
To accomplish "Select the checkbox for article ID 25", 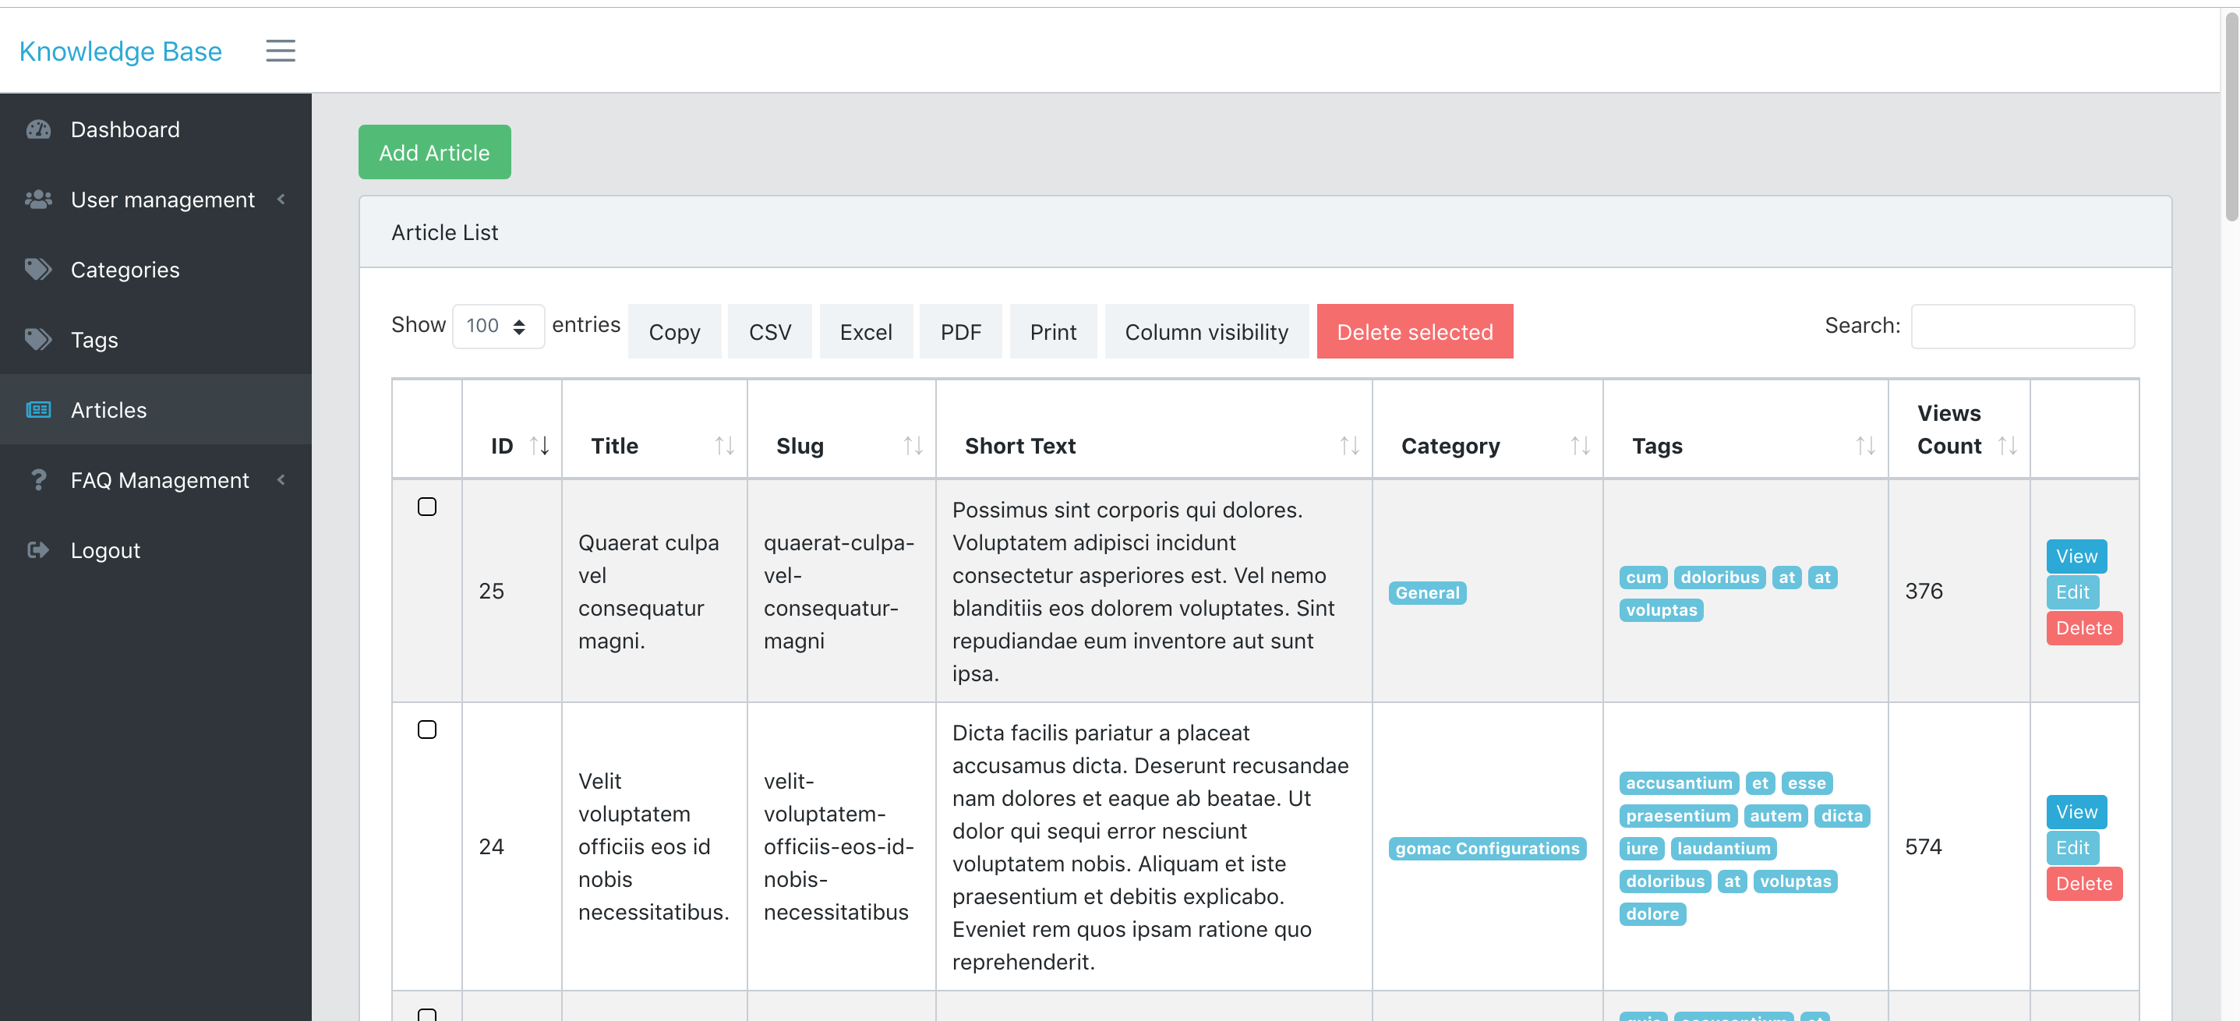I will click(x=427, y=506).
